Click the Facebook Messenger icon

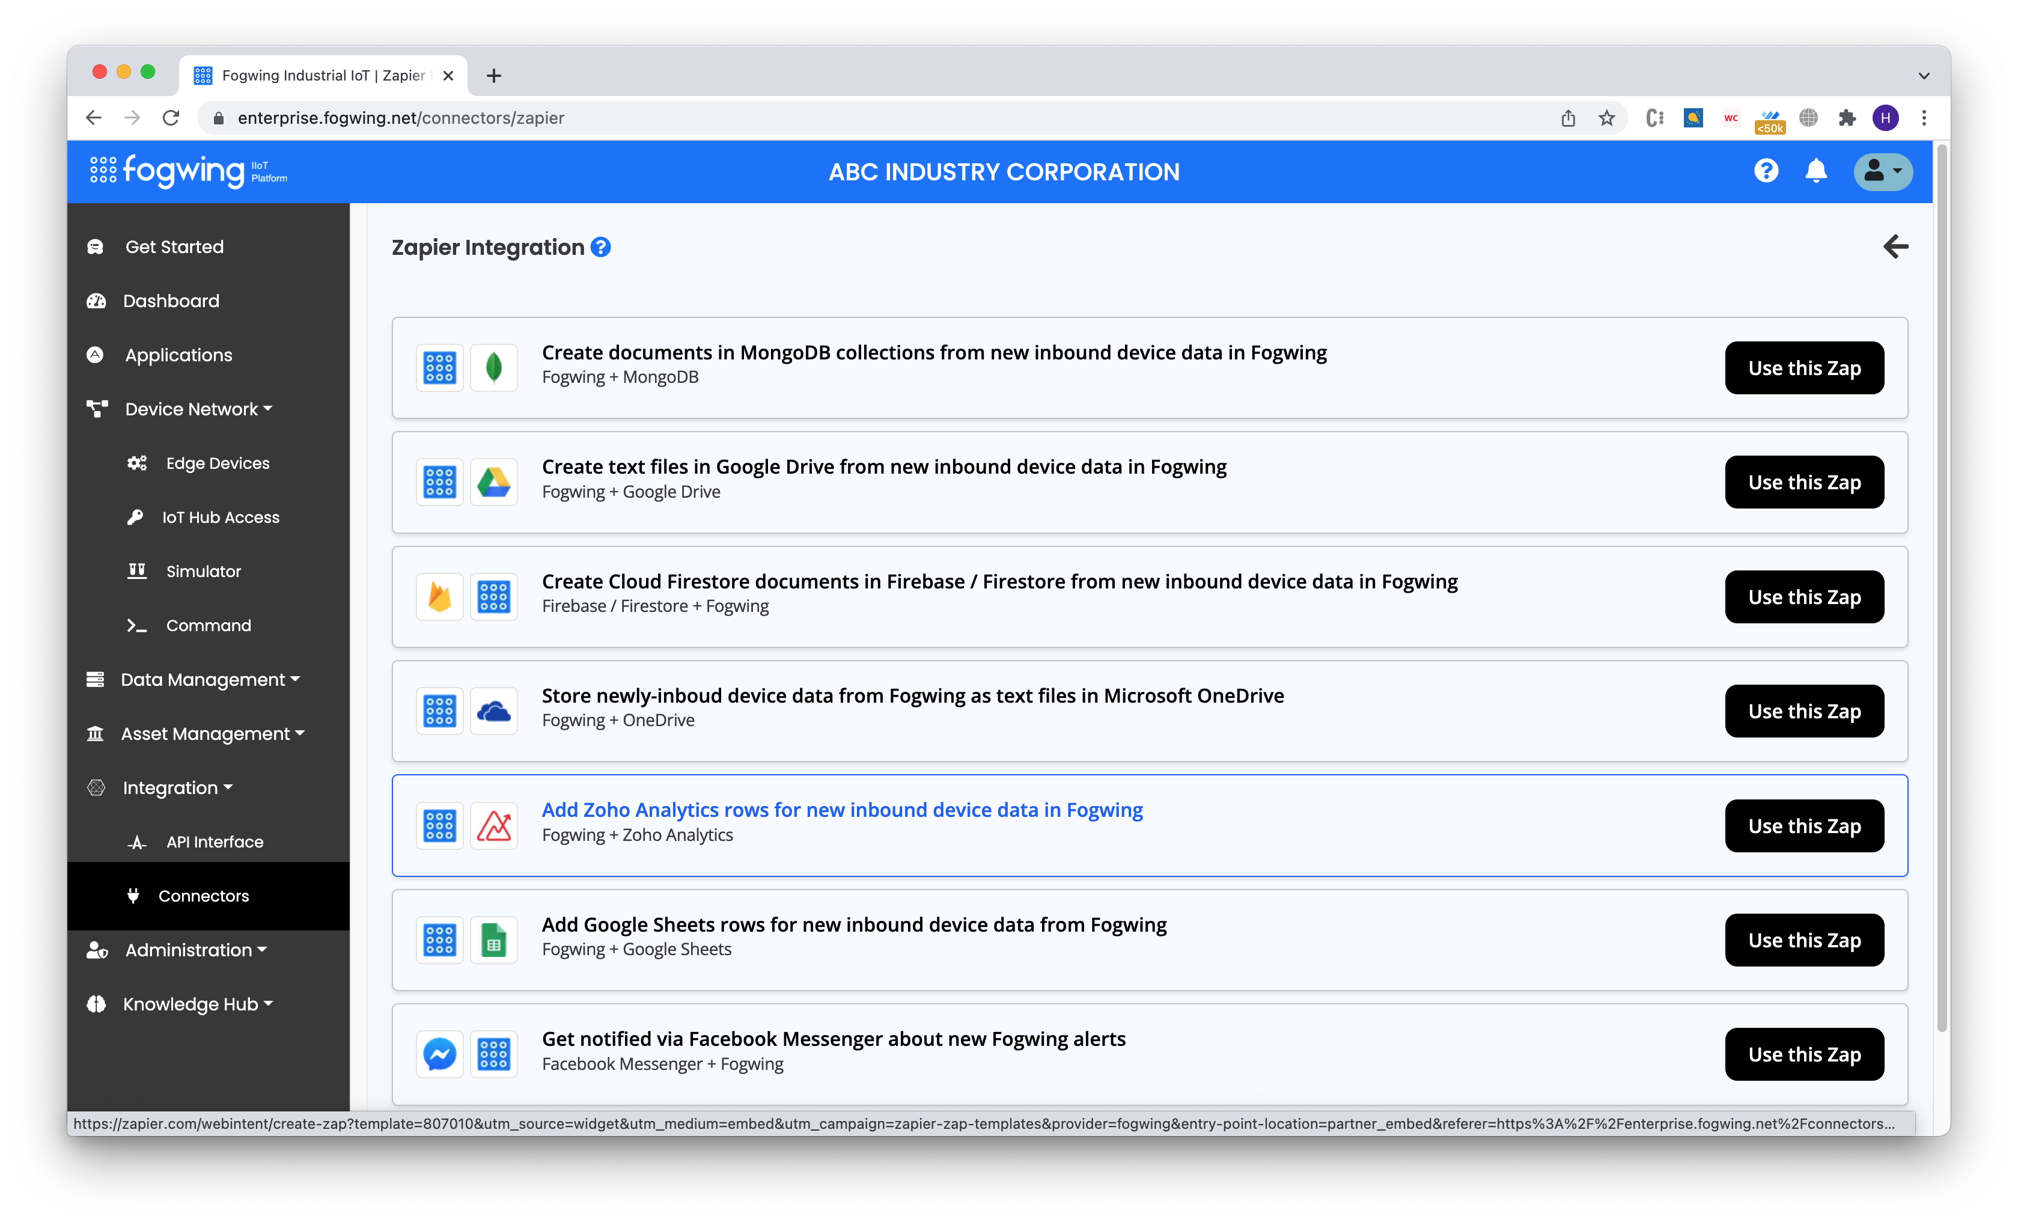pos(440,1054)
